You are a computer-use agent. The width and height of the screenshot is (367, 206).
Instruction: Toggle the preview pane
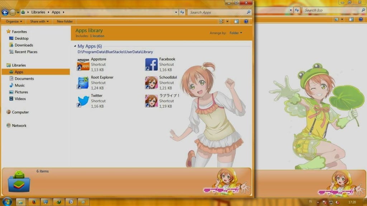(236, 21)
